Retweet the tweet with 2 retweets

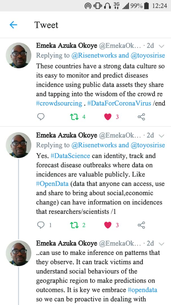[74, 225]
